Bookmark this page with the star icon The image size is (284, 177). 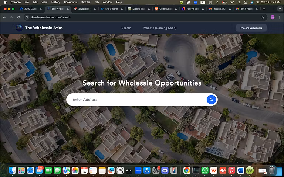tap(263, 17)
